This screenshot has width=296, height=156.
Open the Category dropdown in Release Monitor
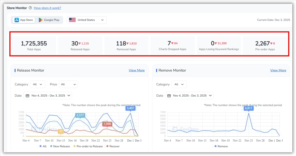(x=37, y=84)
